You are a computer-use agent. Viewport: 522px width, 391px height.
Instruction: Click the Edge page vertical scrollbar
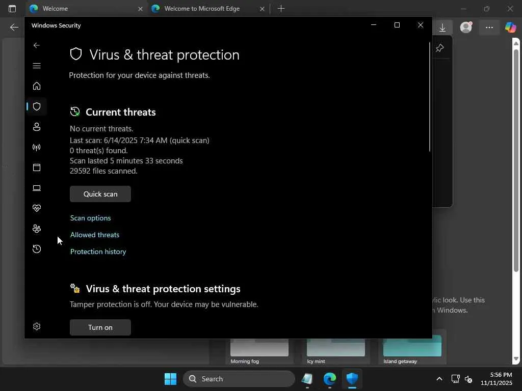(516, 160)
